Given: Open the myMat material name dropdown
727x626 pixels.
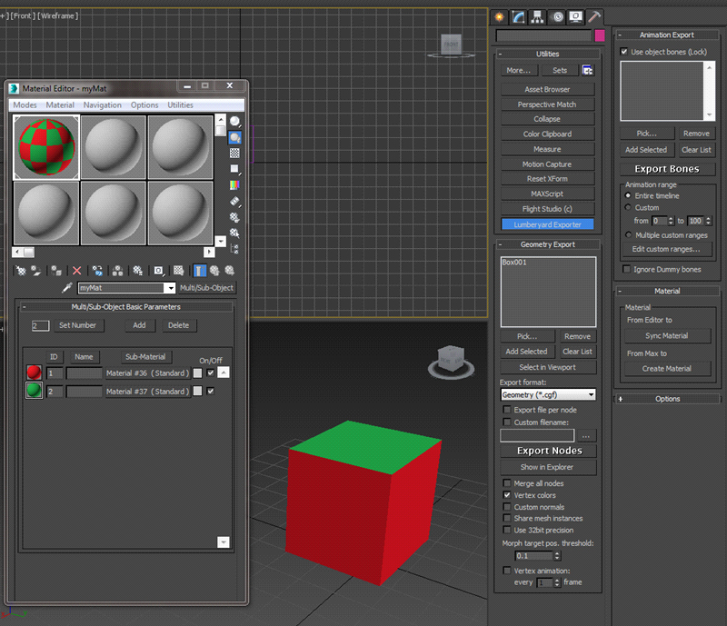Looking at the screenshot, I should coord(171,288).
